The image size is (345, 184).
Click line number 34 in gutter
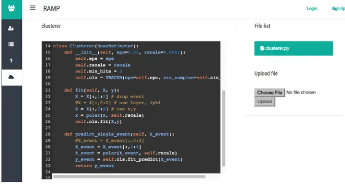[48, 172]
